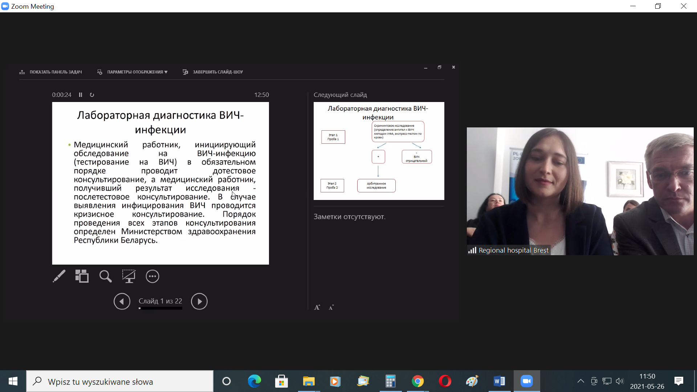Viewport: 697px width, 392px height.
Task: Open more slideshow options ellipsis
Action: pyautogui.click(x=152, y=276)
